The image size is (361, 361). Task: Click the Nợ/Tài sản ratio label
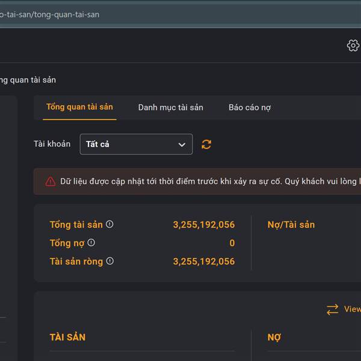(x=291, y=224)
